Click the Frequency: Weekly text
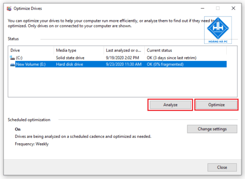 tap(32, 144)
